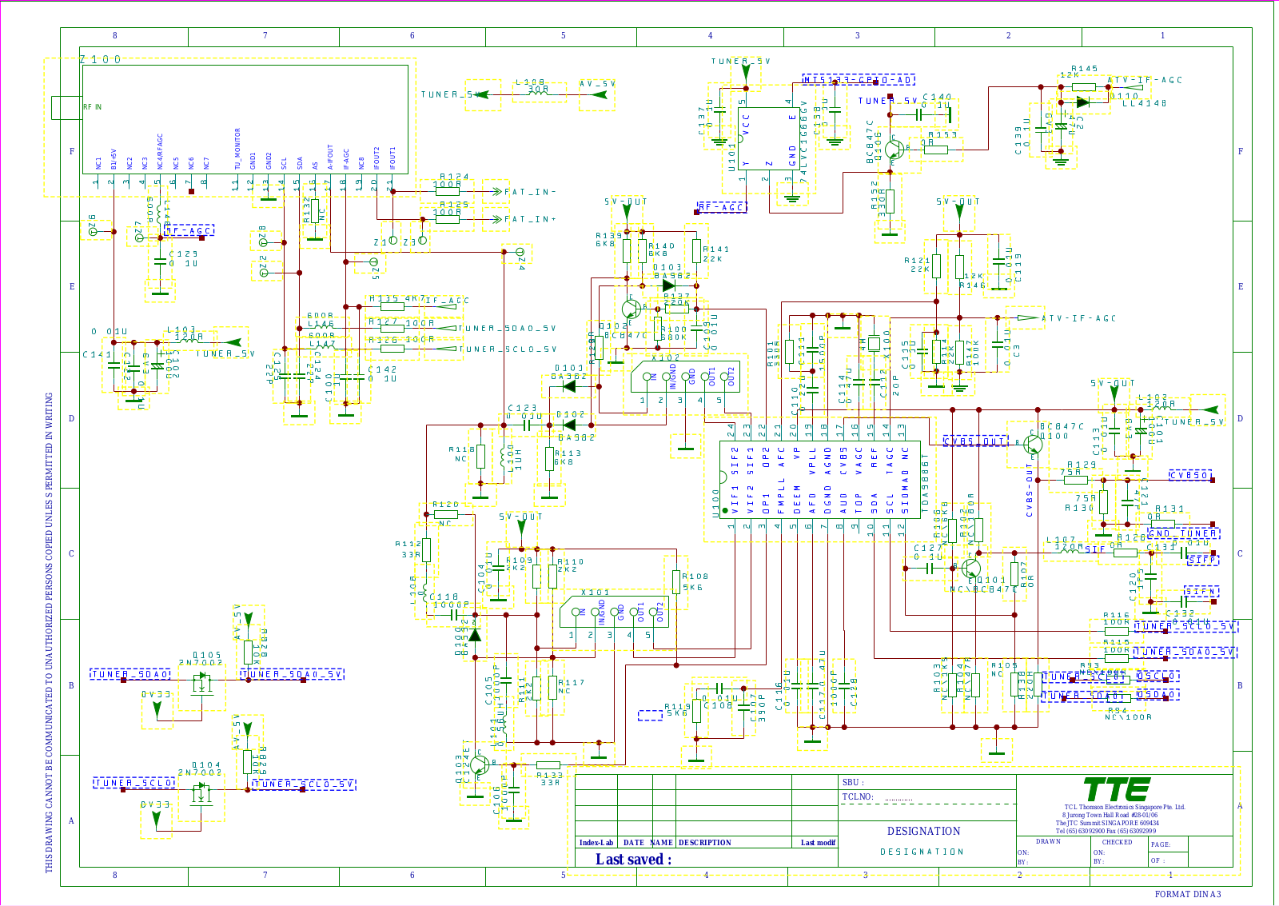The height and width of the screenshot is (906, 1279).
Task: Pick the D101 diode symbol
Action: tap(569, 386)
